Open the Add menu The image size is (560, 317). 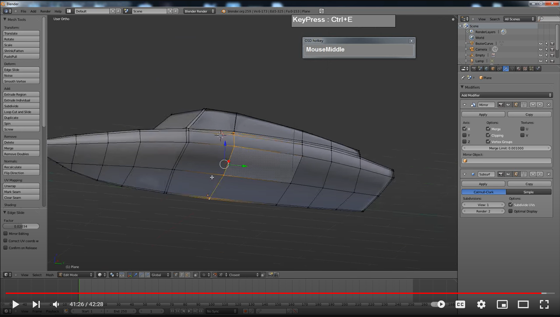(33, 11)
